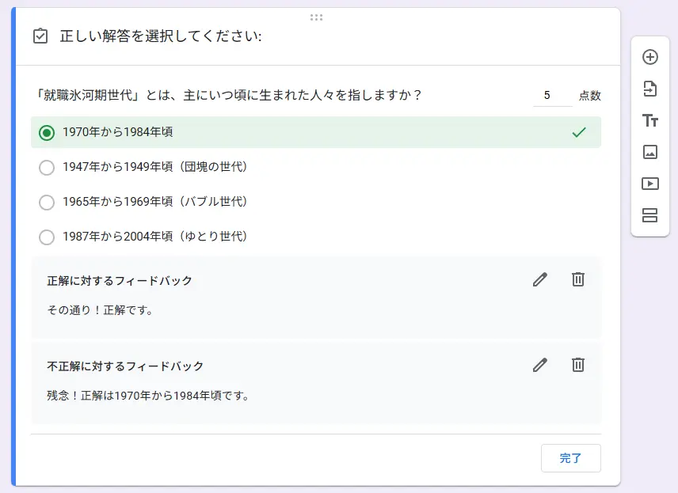The image size is (678, 493).
Task: Add a title and description (Tt icon)
Action: [x=650, y=120]
